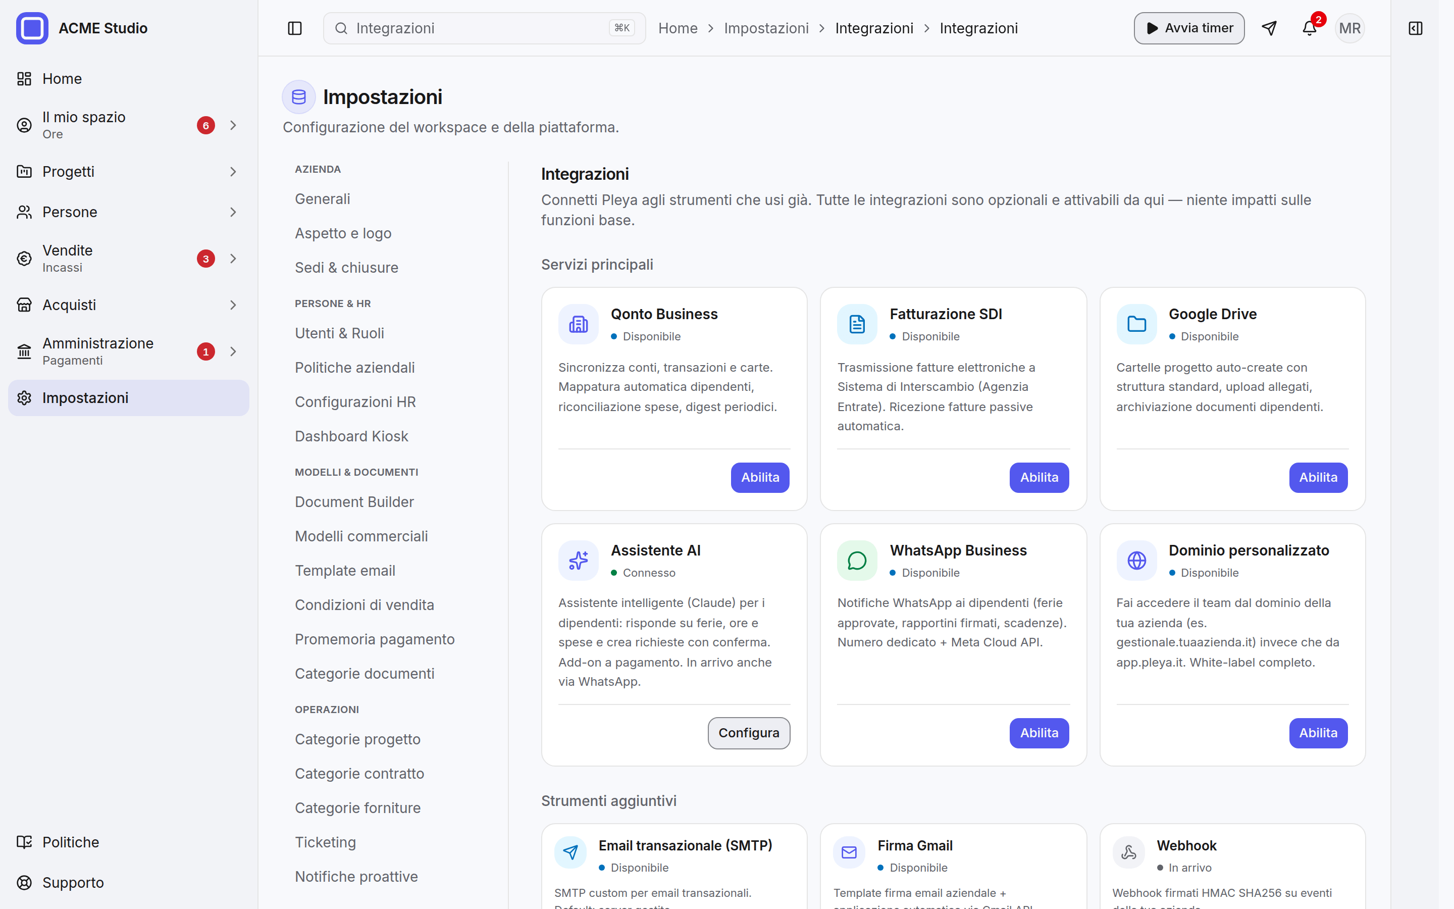Configure the Assistente AI integration

[748, 733]
